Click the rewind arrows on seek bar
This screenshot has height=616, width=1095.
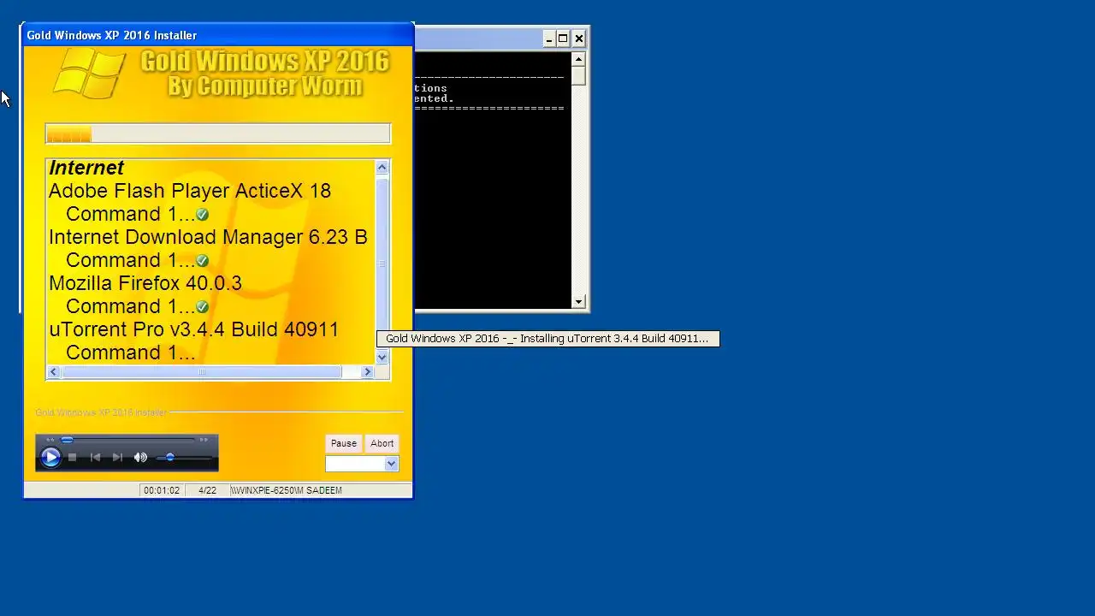(50, 440)
